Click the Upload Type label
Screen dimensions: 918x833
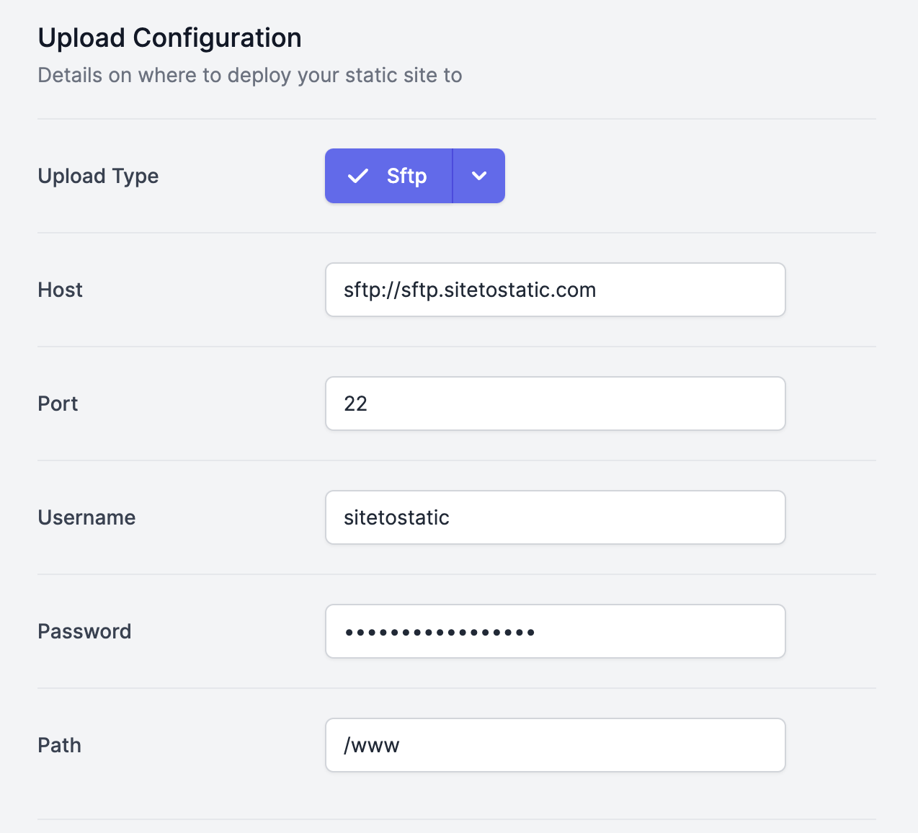click(x=98, y=177)
